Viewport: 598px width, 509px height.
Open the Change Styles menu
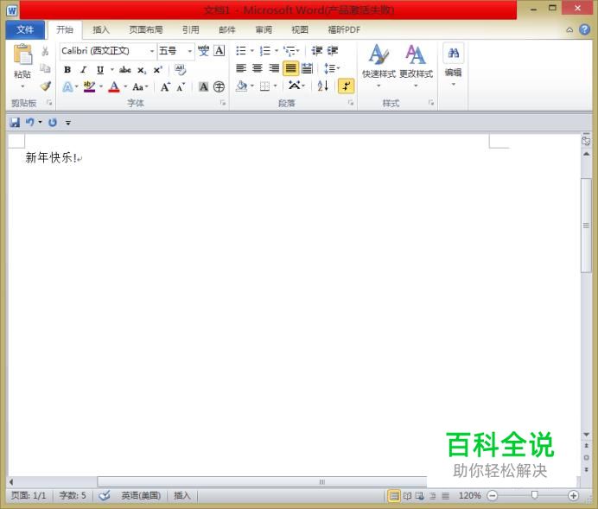(x=416, y=66)
